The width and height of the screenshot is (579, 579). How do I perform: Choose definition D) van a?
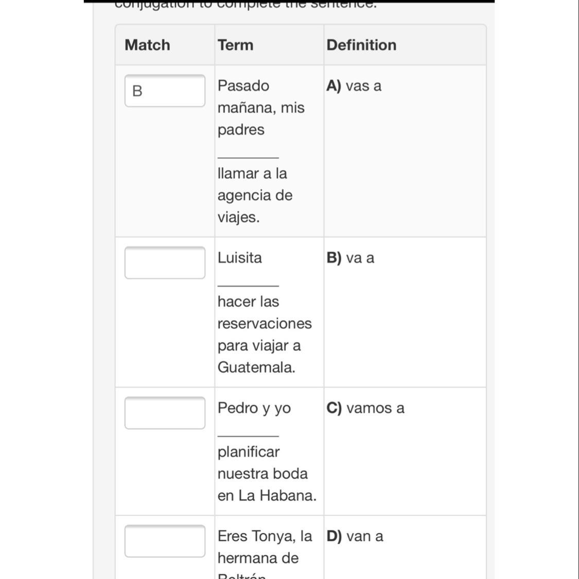(355, 536)
